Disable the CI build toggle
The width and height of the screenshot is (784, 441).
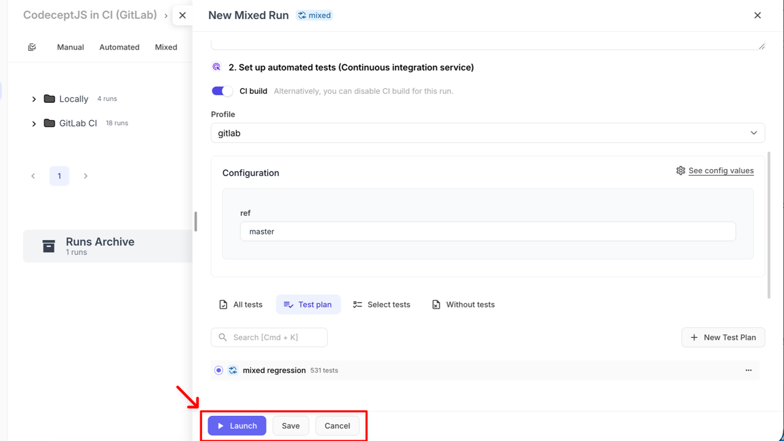point(222,91)
